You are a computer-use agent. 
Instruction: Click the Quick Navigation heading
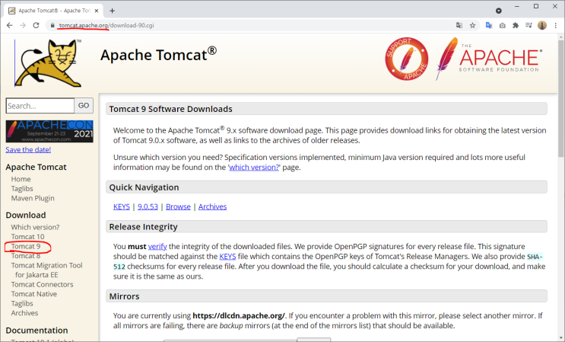[144, 187]
